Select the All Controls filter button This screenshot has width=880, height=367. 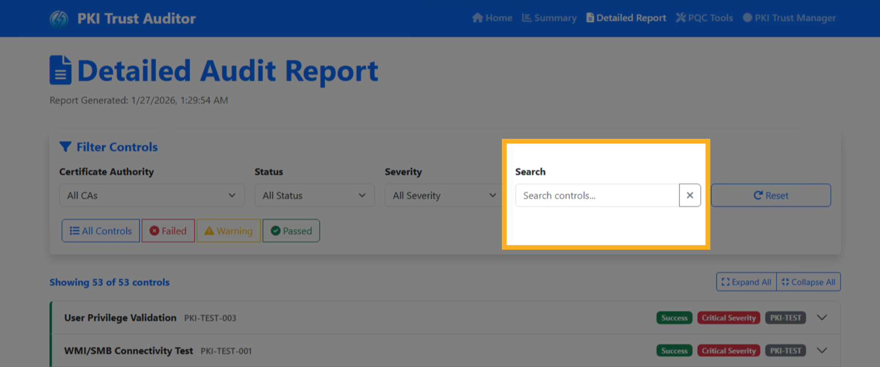click(101, 231)
